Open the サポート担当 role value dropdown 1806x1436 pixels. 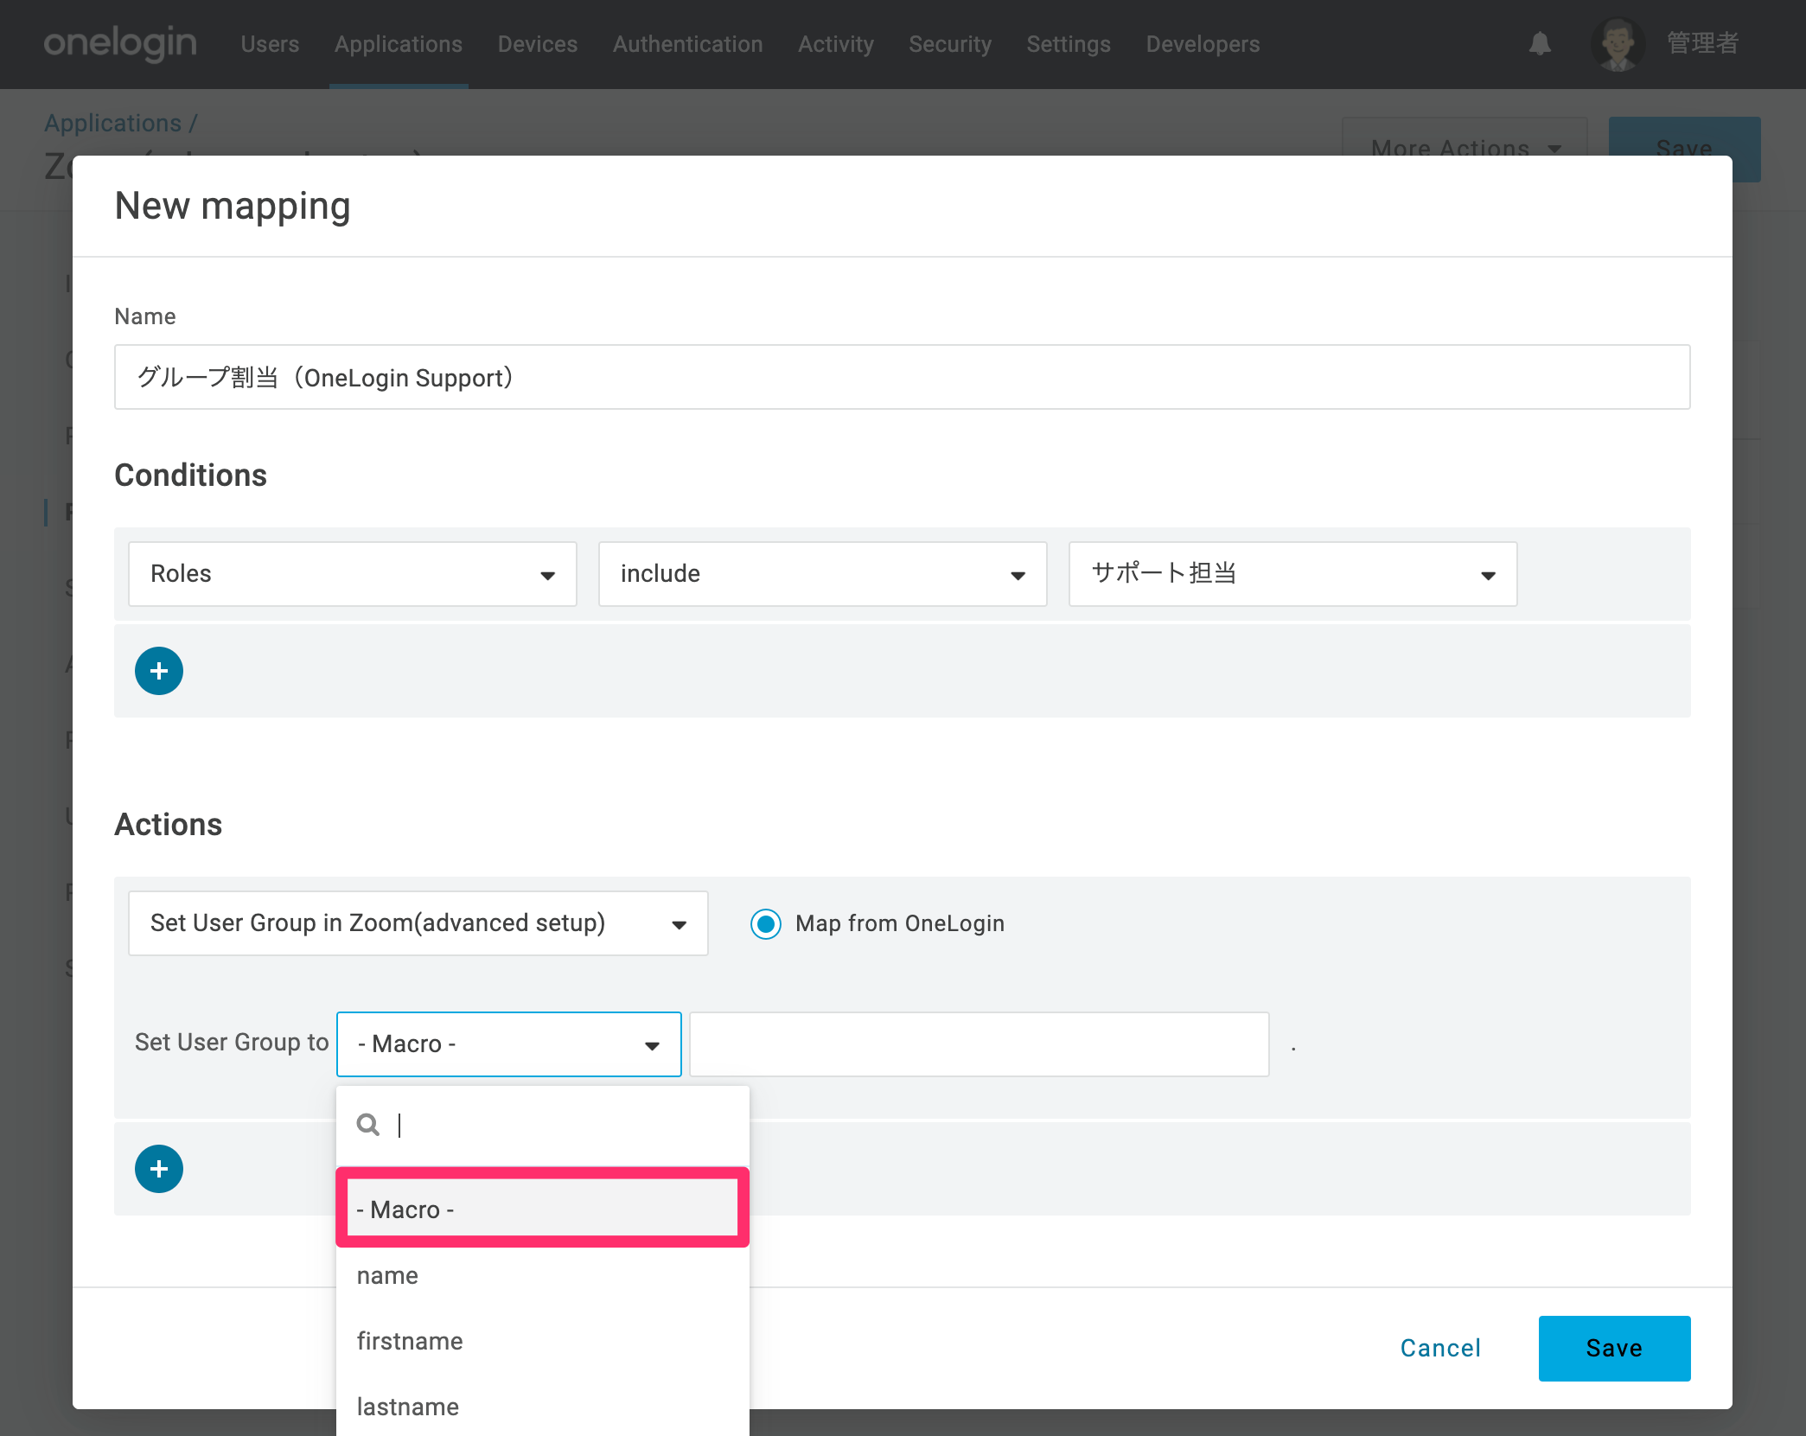tap(1293, 574)
